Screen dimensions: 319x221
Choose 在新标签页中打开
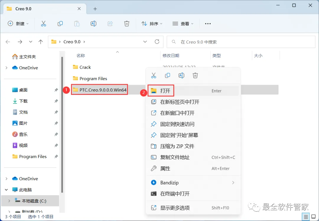pyautogui.click(x=193, y=102)
